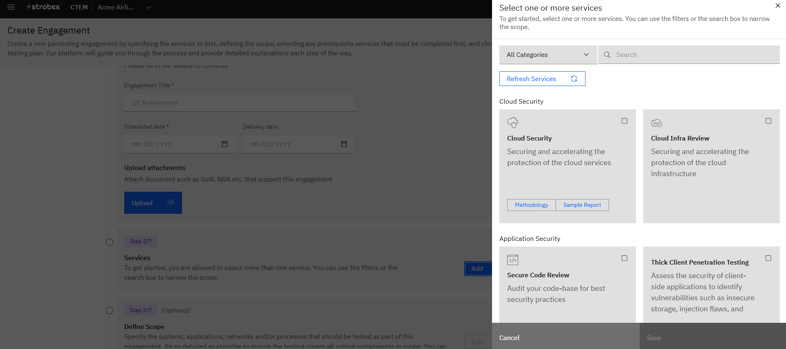The height and width of the screenshot is (349, 786).
Task: Click Add button for Services step
Action: (x=478, y=269)
